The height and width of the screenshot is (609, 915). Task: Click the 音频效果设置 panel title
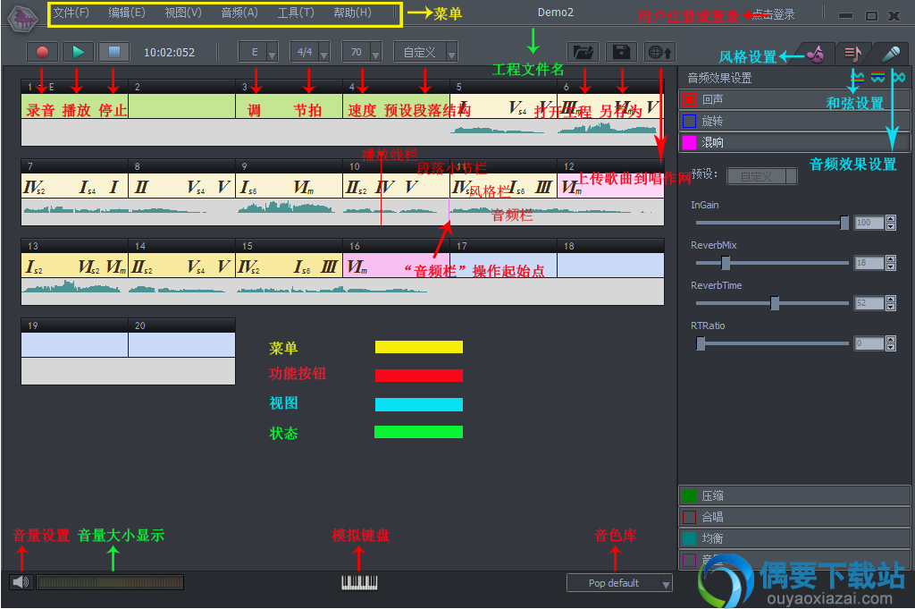coord(719,78)
